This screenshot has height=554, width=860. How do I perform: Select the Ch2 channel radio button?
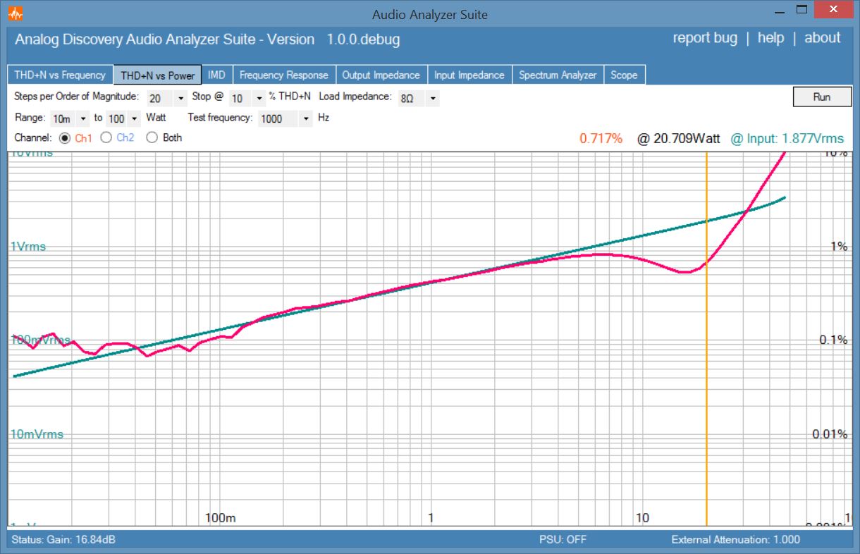[x=106, y=138]
